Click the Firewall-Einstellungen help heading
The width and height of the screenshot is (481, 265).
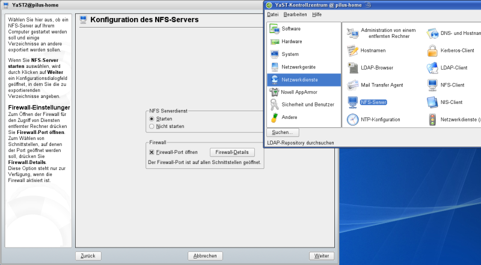pos(39,108)
